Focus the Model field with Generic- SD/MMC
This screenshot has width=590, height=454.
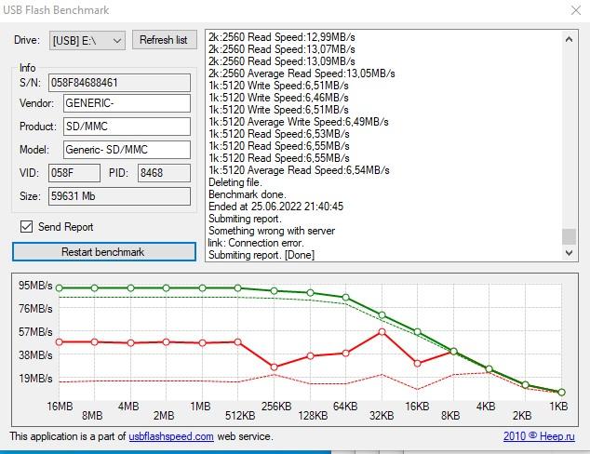127,150
